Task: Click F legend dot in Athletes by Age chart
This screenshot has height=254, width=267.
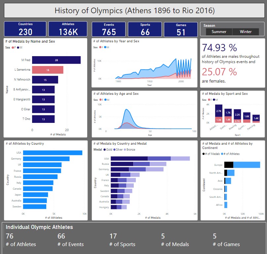Action: [100, 100]
